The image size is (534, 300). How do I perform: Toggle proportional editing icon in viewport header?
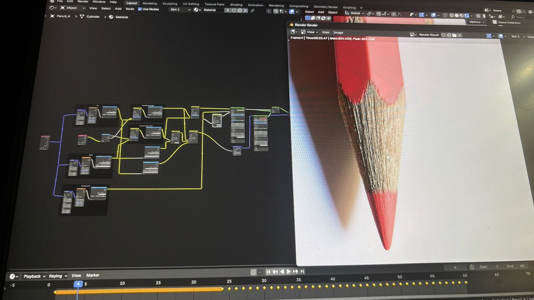pos(393,14)
